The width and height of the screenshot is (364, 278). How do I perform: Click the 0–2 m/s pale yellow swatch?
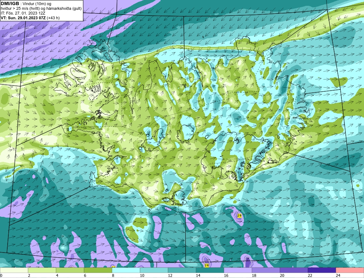tap(14, 270)
